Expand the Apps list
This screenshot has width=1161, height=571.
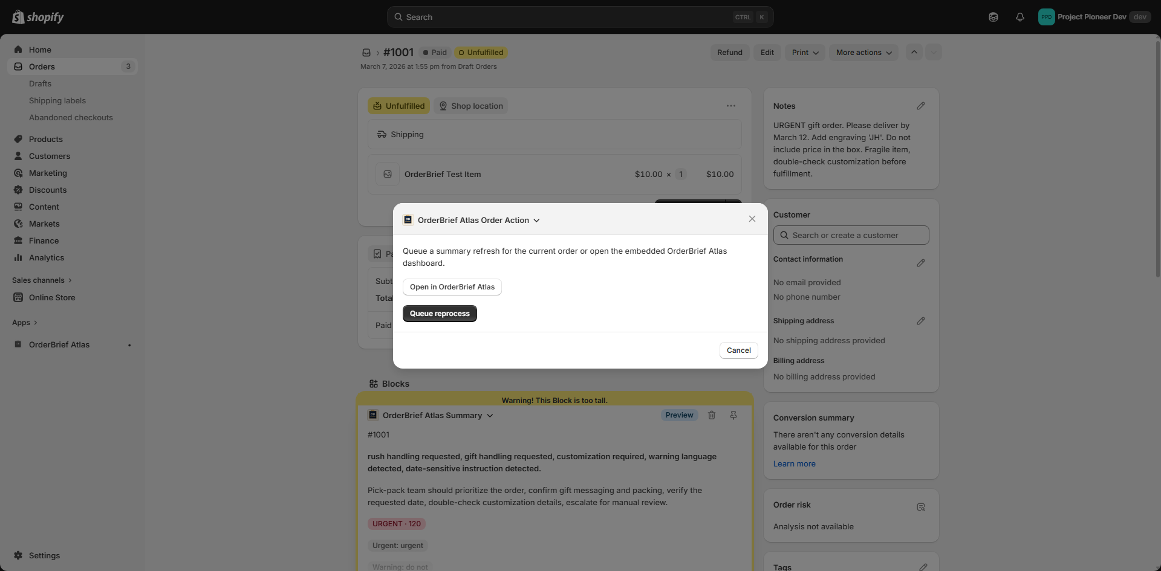pos(25,323)
